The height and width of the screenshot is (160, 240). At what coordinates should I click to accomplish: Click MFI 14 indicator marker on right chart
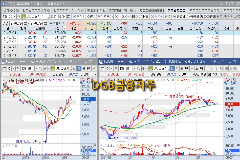point(118,145)
